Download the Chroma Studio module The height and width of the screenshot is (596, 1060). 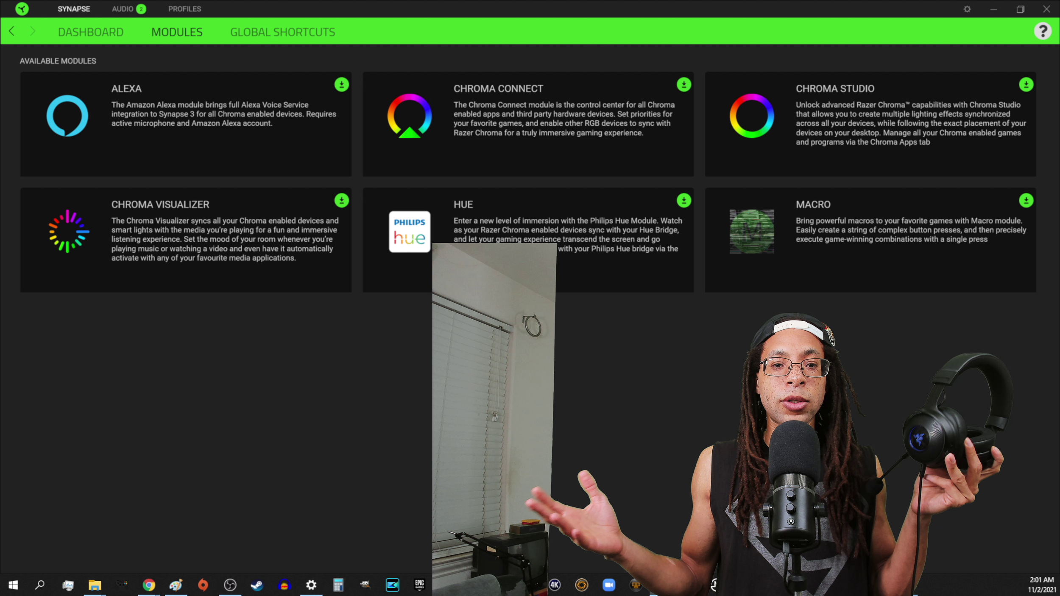coord(1026,85)
